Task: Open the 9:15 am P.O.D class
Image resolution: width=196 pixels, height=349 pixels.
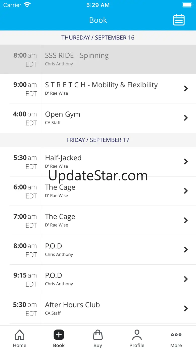Action: [x=101, y=279]
